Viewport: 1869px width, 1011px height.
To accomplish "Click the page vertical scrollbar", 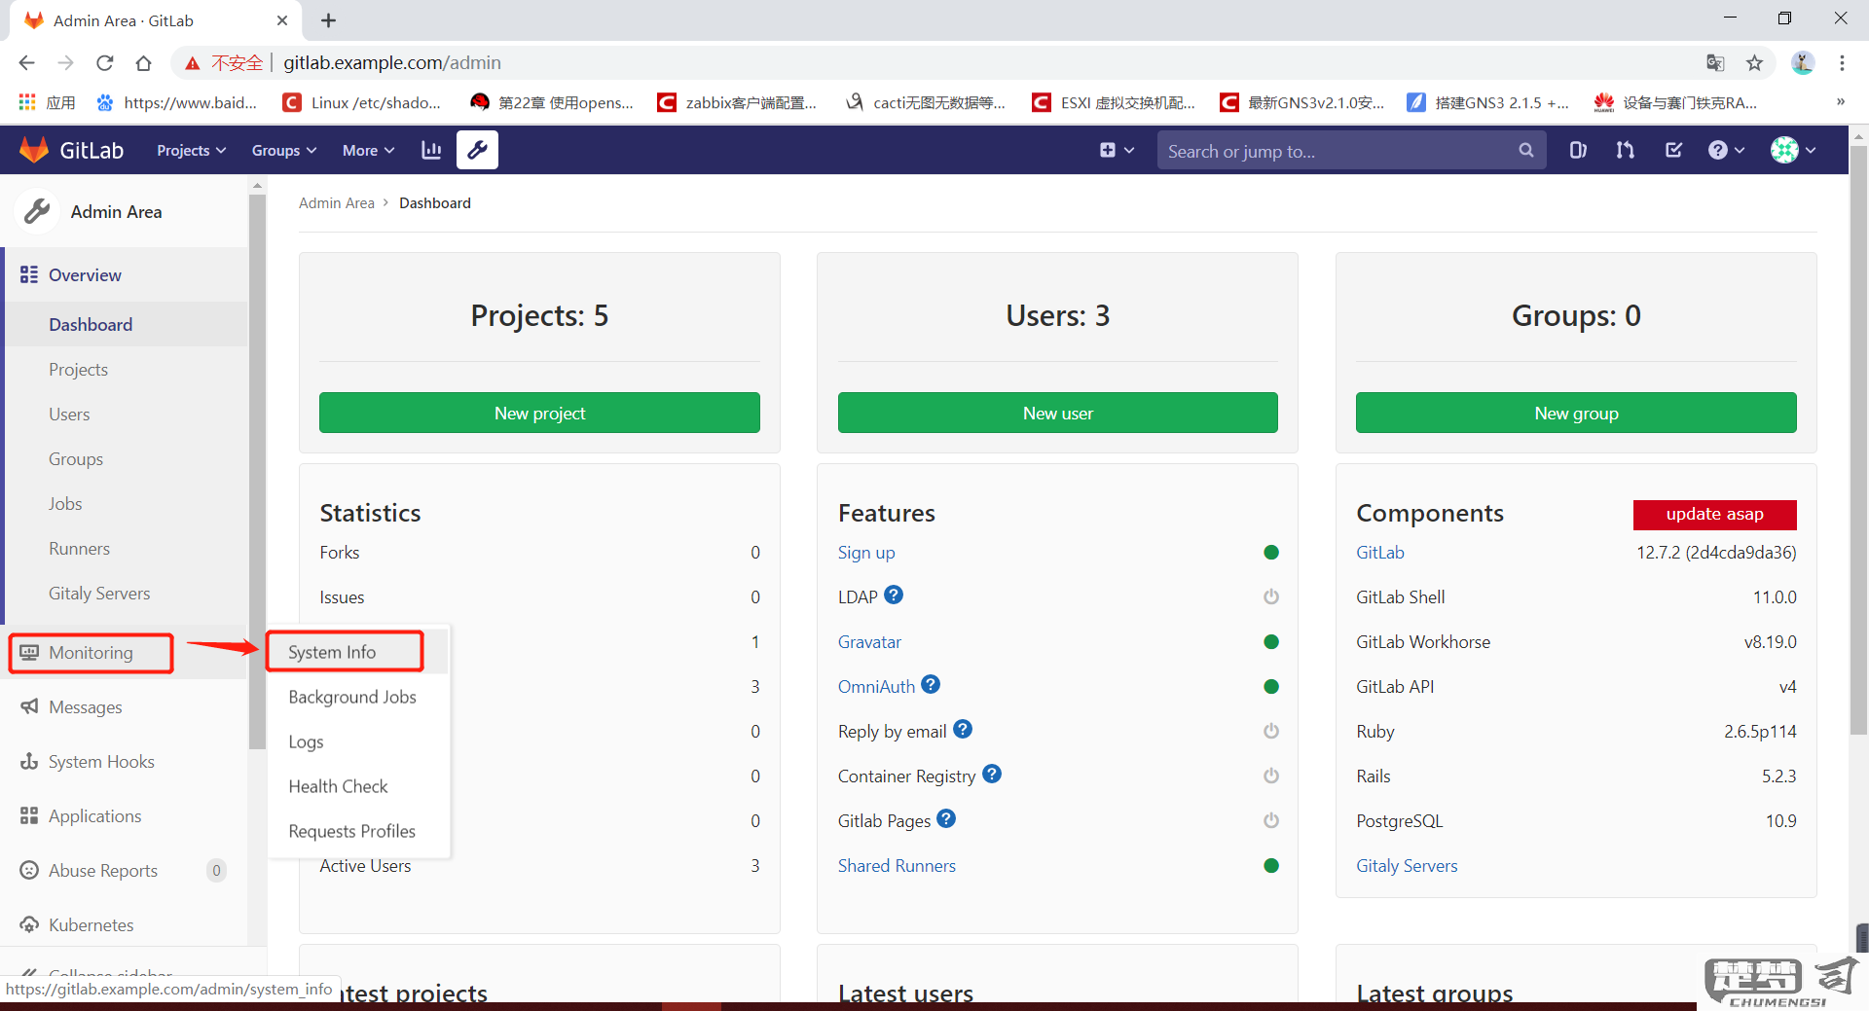I will click(1858, 438).
